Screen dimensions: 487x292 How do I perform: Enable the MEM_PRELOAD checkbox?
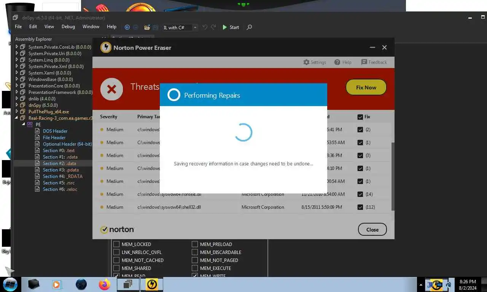tap(195, 244)
